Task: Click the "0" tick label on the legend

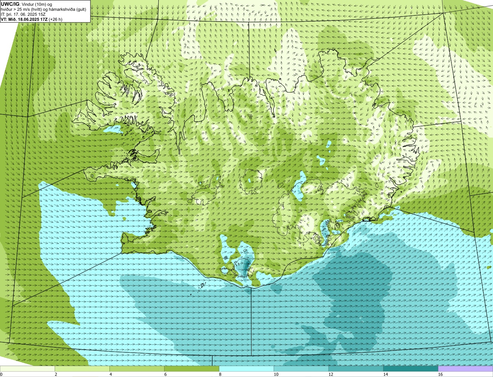Action: coord(1,374)
